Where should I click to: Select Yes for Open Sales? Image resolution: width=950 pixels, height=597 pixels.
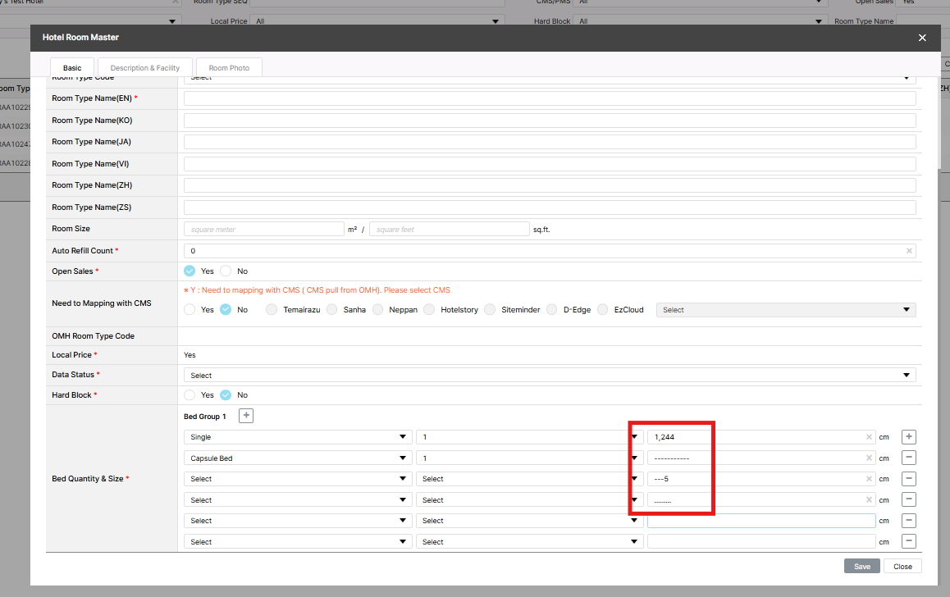pos(190,271)
